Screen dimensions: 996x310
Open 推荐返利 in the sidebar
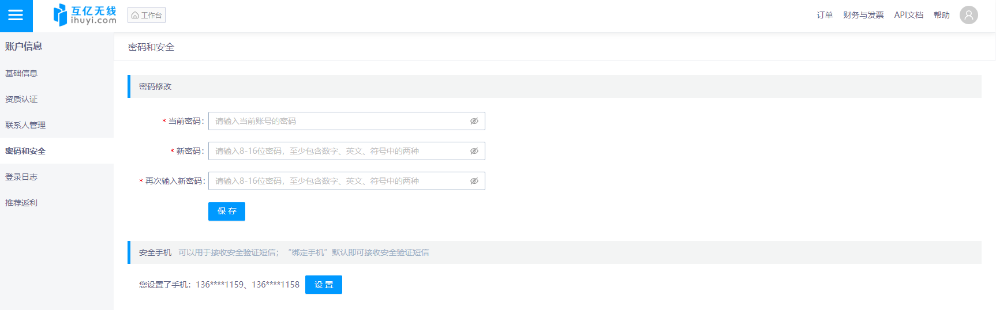(21, 203)
